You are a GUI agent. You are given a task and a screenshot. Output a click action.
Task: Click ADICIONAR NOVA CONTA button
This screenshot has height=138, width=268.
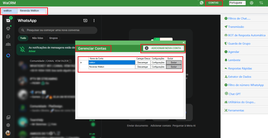tap(163, 48)
